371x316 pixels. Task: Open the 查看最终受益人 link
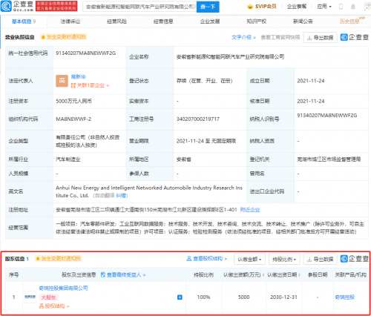coord(123,274)
